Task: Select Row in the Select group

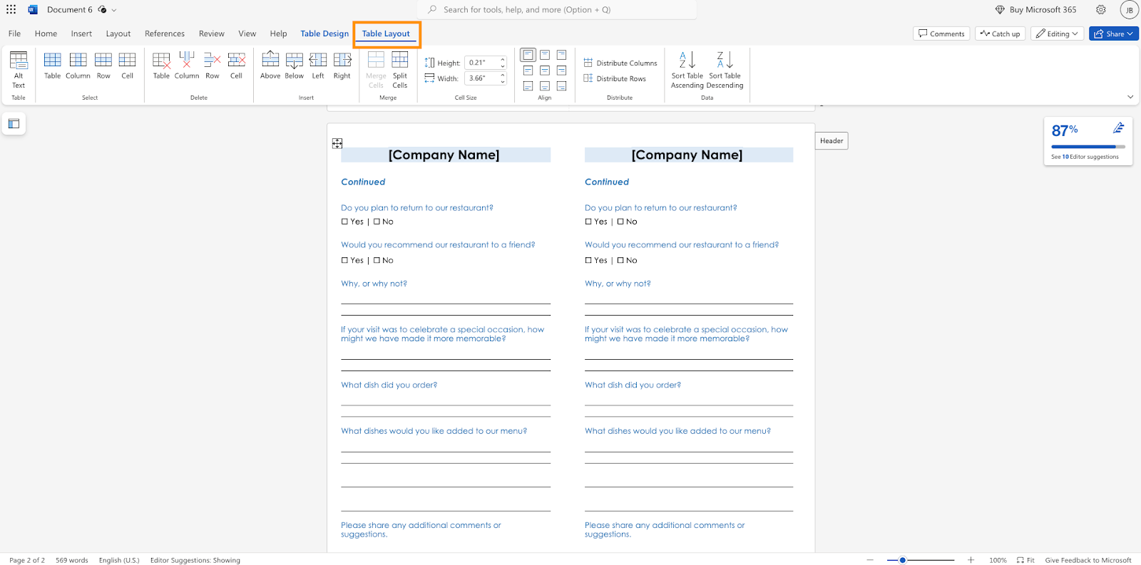Action: click(x=103, y=66)
